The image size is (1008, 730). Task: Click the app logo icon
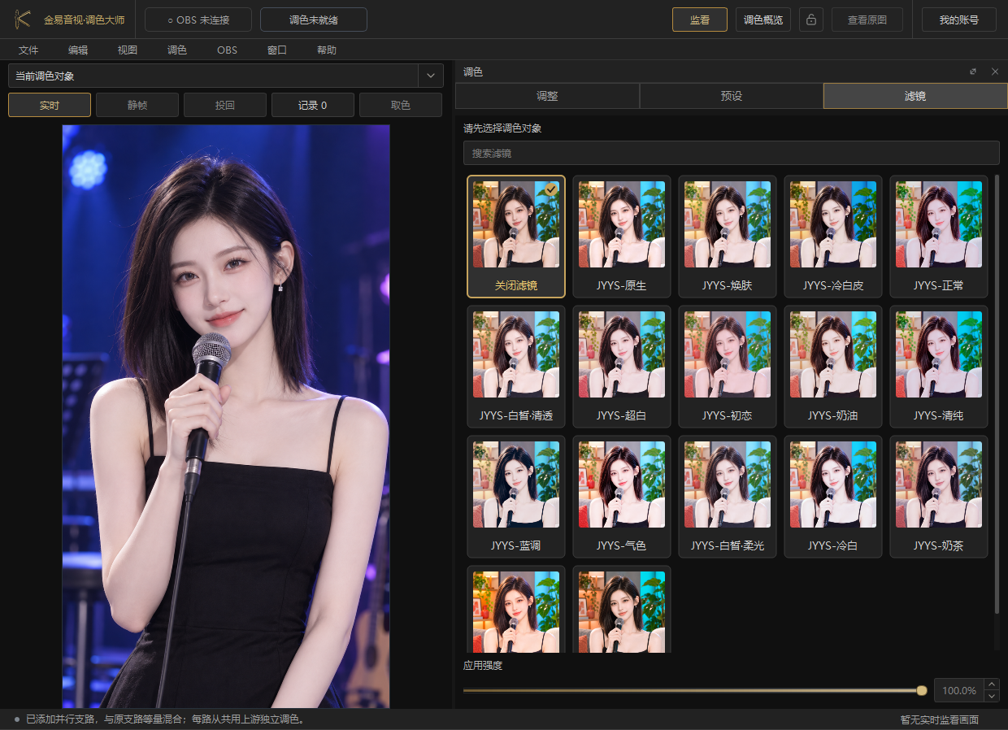(23, 20)
